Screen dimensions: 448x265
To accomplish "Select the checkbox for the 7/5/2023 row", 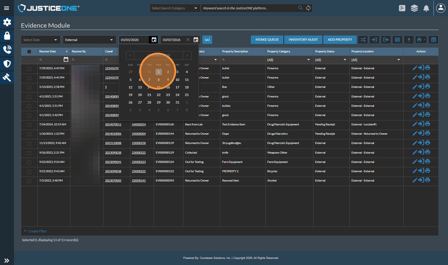I will click(x=29, y=181).
